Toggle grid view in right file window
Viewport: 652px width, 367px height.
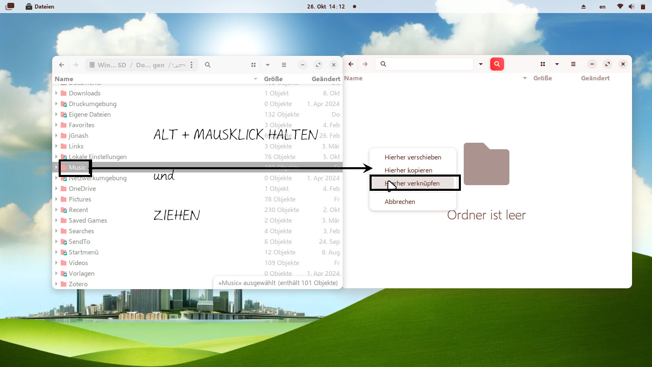click(x=543, y=64)
